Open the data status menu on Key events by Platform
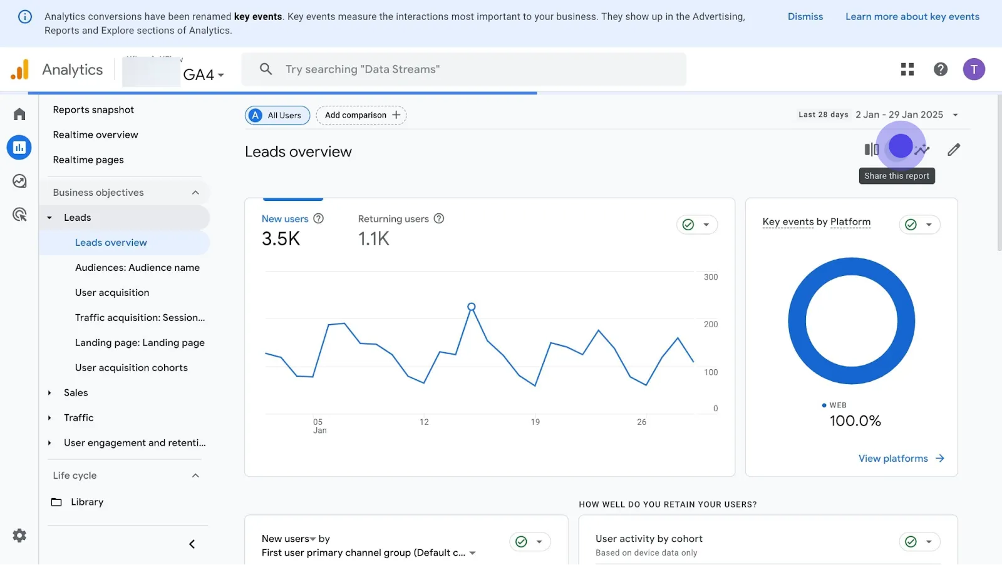Viewport: 1002px width, 565px height. (919, 225)
